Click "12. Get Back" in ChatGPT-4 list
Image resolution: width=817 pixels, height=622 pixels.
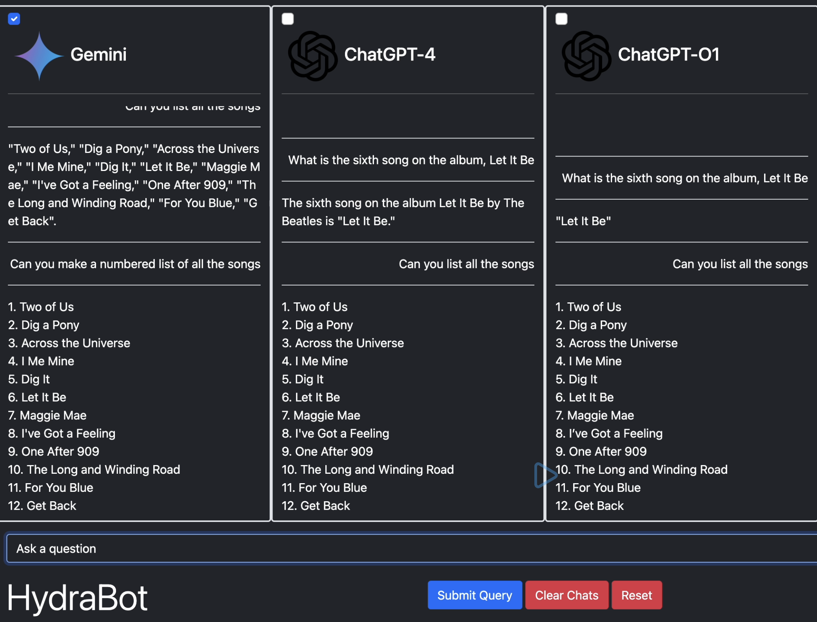316,506
